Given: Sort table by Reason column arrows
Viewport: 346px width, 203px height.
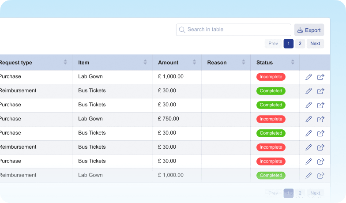Looking at the screenshot, I should [244, 62].
